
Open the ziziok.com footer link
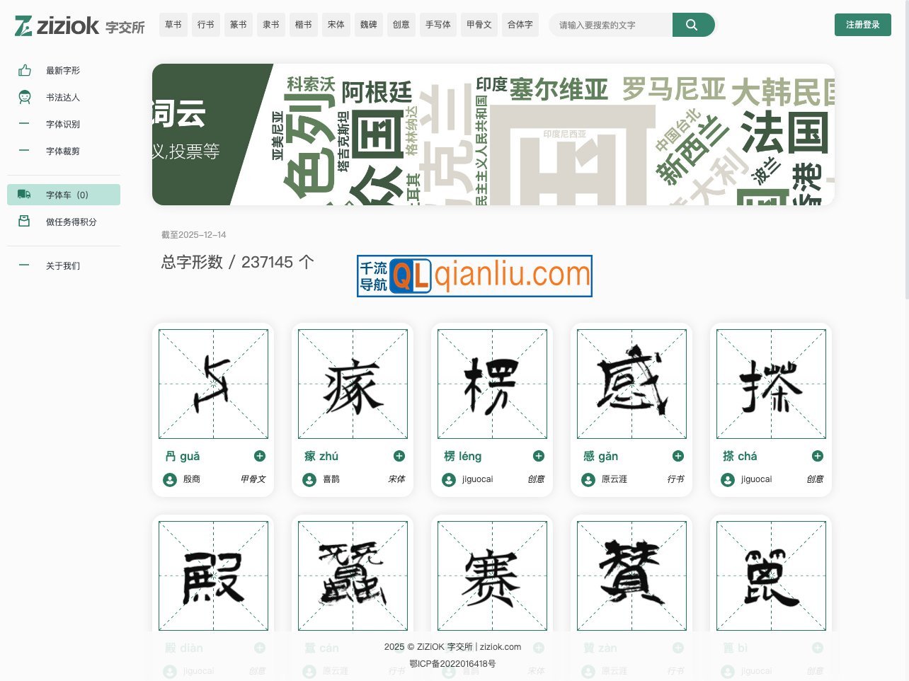pos(501,646)
